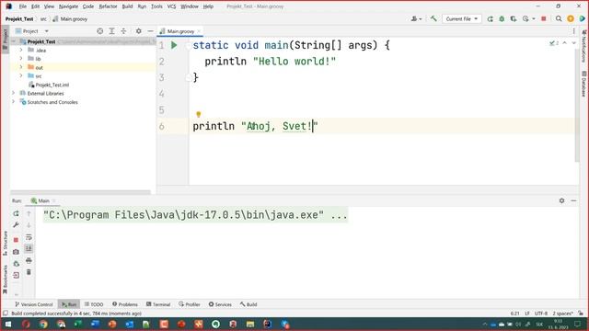Open the Build menu
Image resolution: width=589 pixels, height=331 pixels.
point(127,6)
